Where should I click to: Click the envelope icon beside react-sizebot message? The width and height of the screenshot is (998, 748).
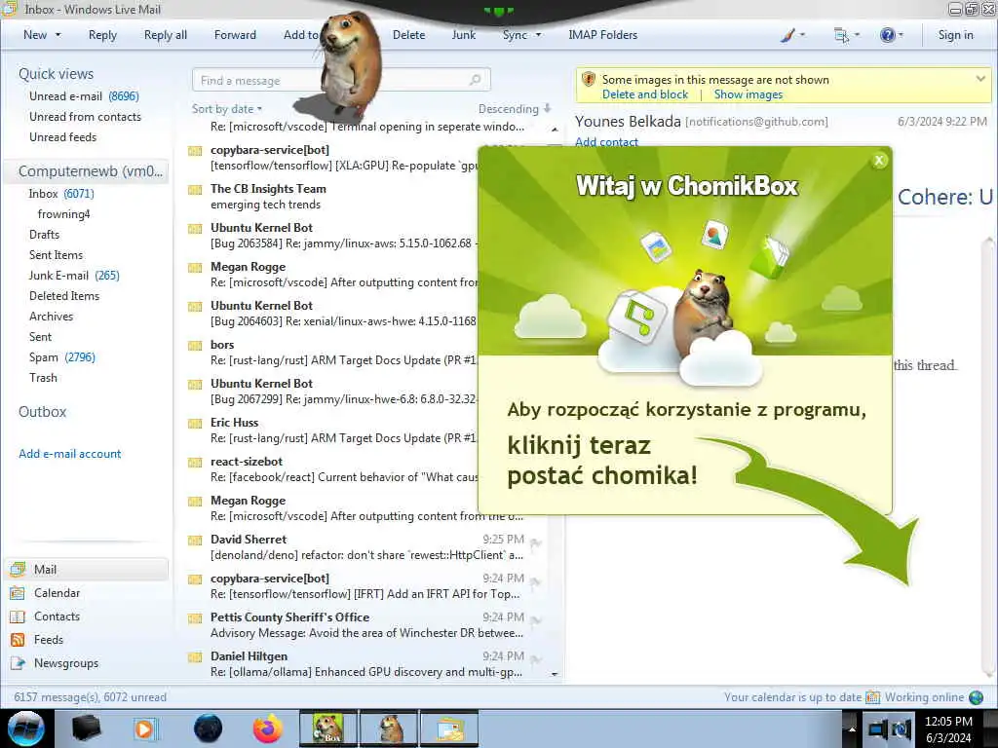195,463
